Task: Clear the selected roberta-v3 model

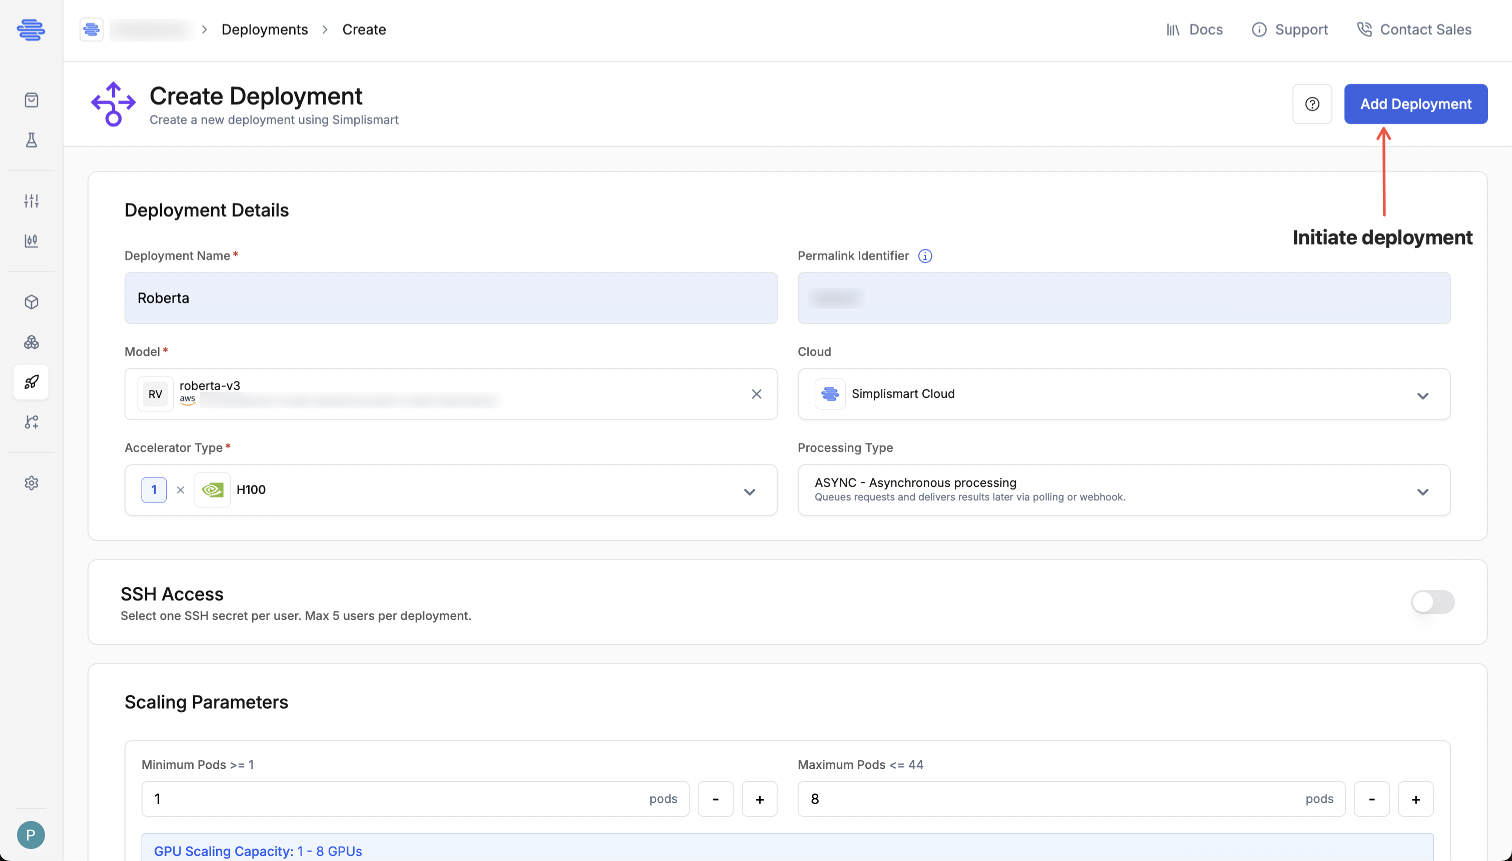Action: (x=757, y=394)
